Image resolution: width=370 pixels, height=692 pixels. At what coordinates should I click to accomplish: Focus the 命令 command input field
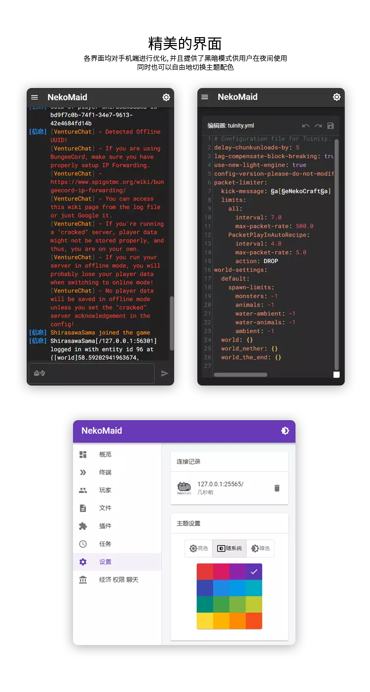point(92,374)
